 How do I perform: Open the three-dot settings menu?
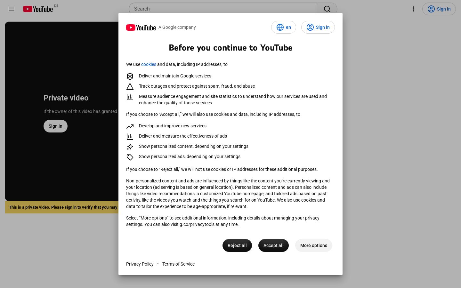[x=413, y=9]
